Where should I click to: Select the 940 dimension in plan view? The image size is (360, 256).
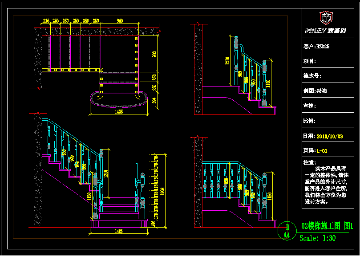[119, 21]
